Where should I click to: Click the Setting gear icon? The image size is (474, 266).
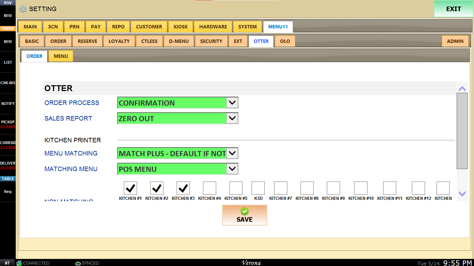point(23,9)
